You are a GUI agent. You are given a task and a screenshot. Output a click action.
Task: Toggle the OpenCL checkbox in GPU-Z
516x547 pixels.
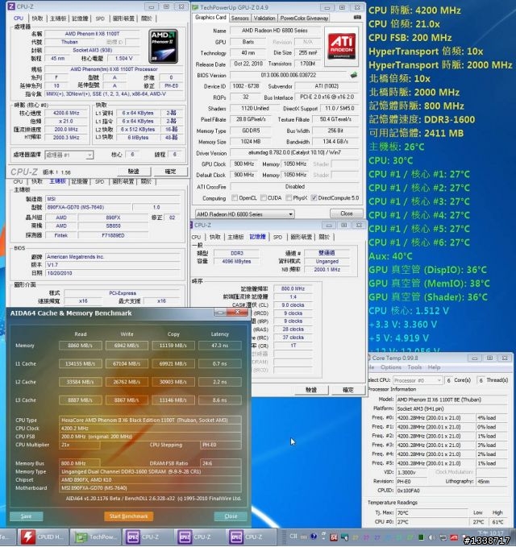click(235, 198)
